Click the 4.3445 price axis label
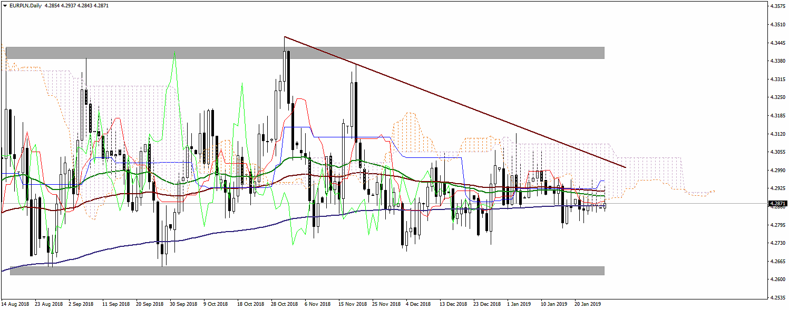789x310 pixels. click(777, 43)
